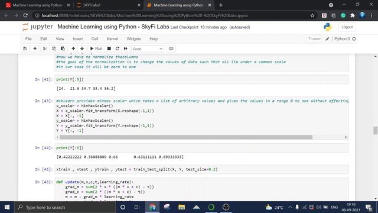Go forward in browser history
Viewport: 378px width, 213px height.
point(16,15)
